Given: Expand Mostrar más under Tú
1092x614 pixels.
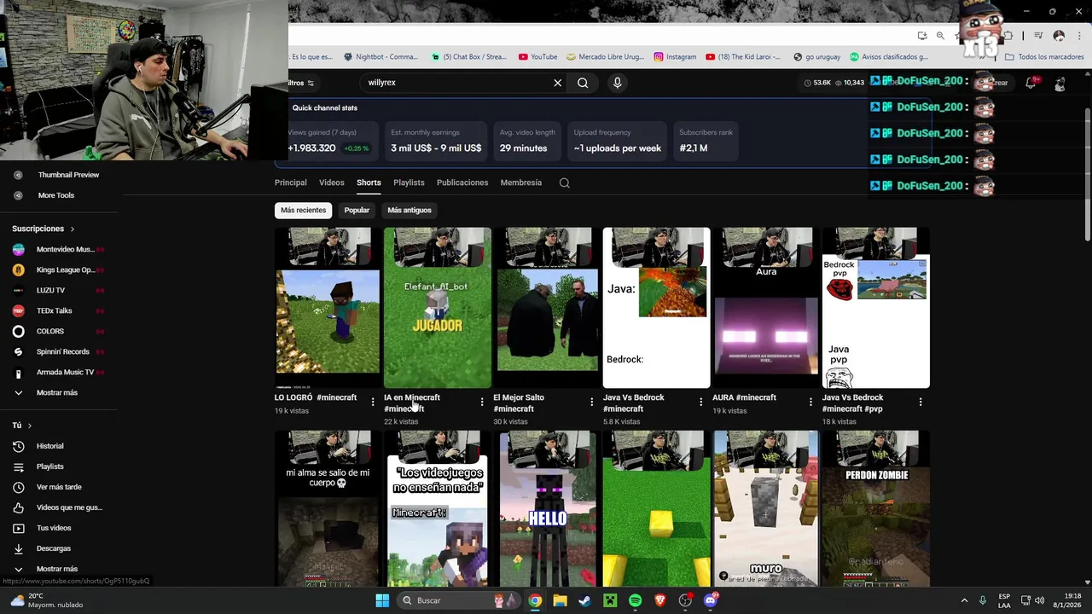Looking at the screenshot, I should point(58,569).
